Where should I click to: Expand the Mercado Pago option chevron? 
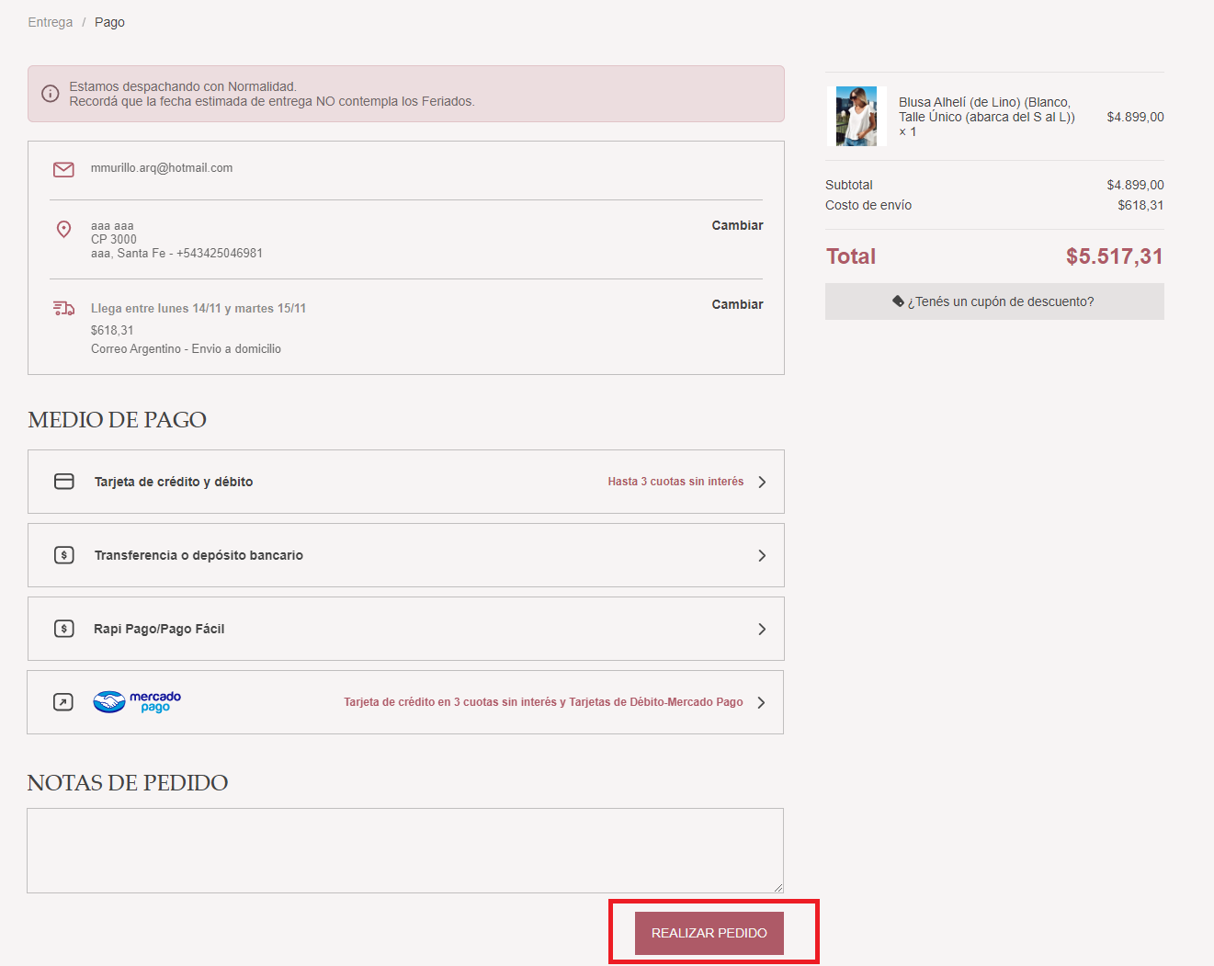tap(761, 702)
